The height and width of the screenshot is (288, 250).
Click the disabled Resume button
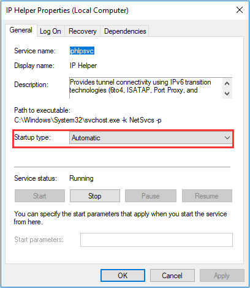pyautogui.click(x=207, y=196)
